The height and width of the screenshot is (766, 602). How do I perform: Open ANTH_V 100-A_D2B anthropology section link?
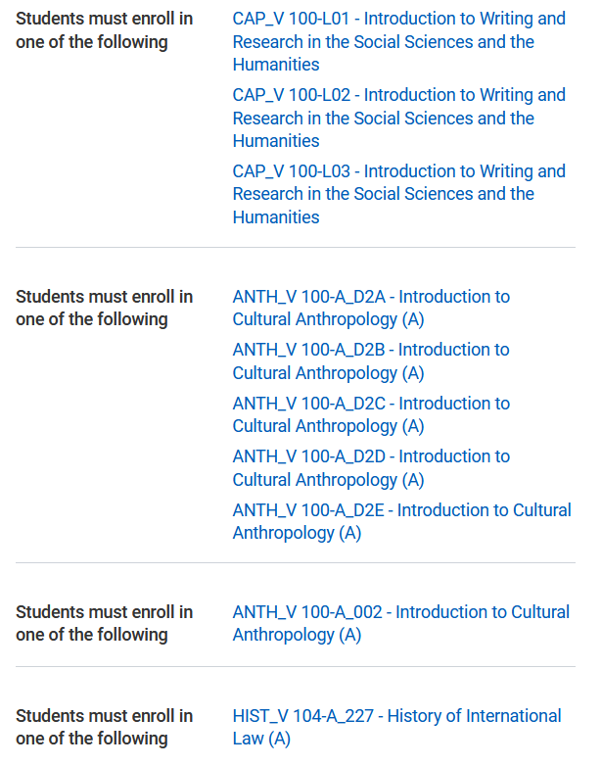coord(371,361)
